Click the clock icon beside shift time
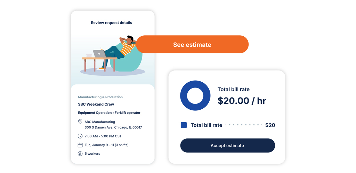 [x=80, y=136]
